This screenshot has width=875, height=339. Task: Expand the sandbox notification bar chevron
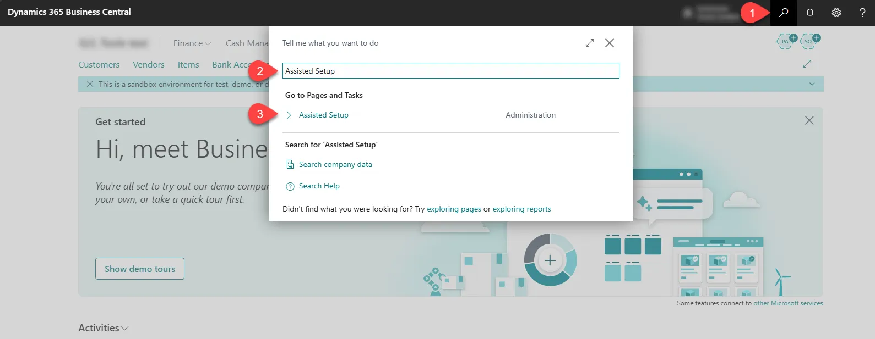(x=812, y=84)
